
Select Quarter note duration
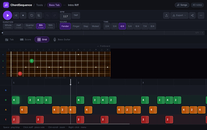point(30,26)
